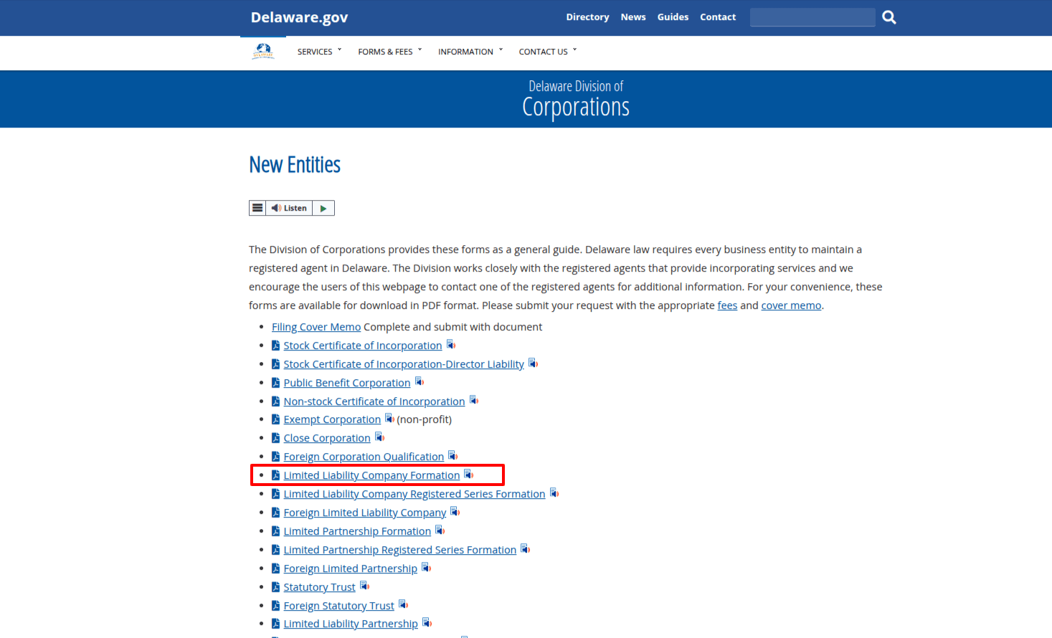Viewport: 1052px width, 638px height.
Task: Open Limited Partnership Formation link
Action: coord(357,531)
